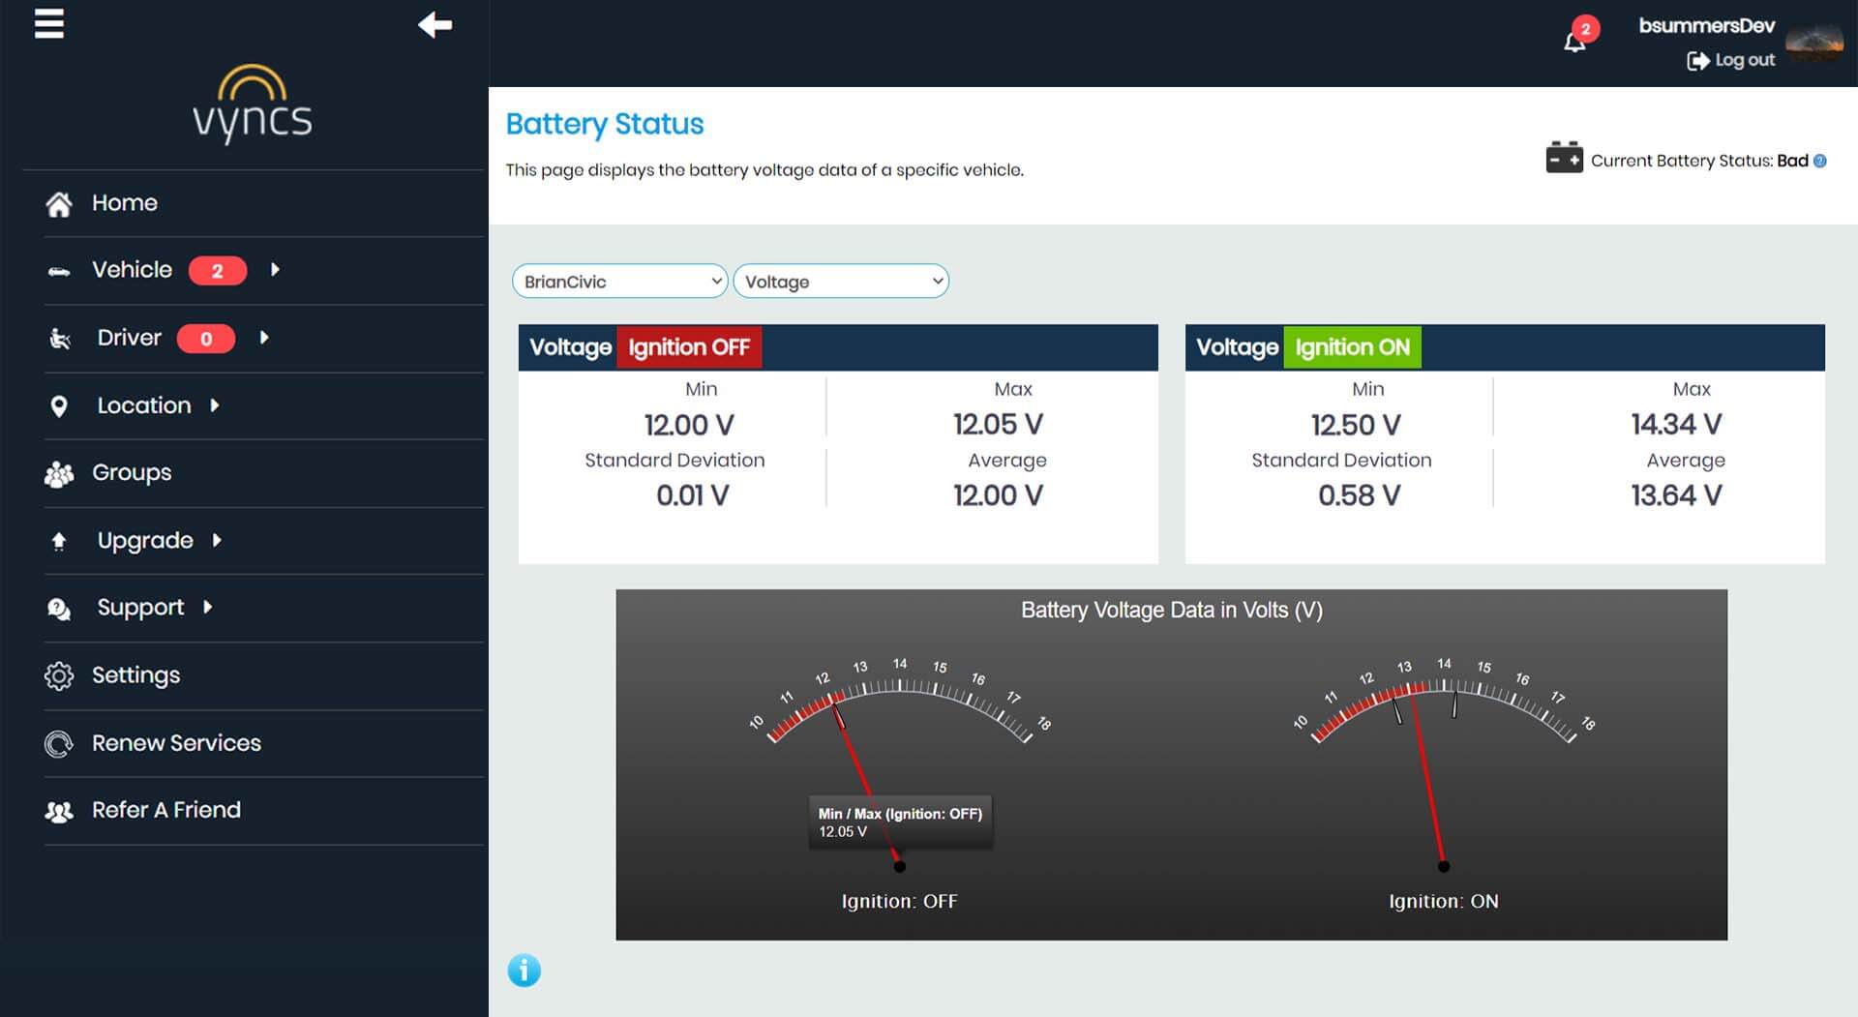Viewport: 1858px width, 1017px height.
Task: Click the Log out link
Action: pyautogui.click(x=1732, y=60)
